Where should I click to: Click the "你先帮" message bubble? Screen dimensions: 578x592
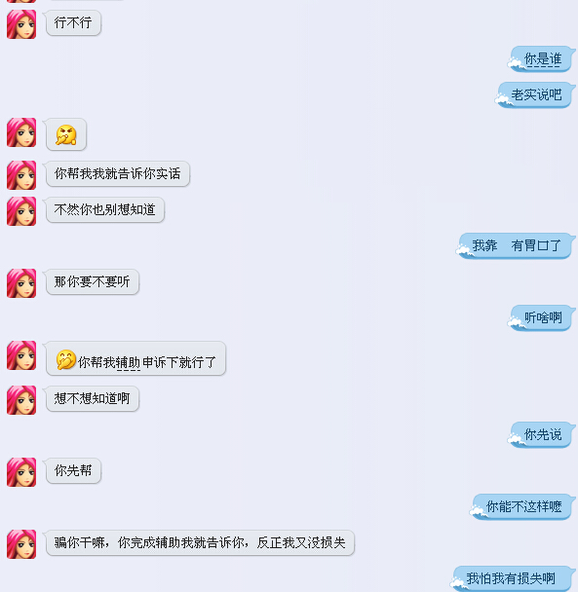point(73,471)
